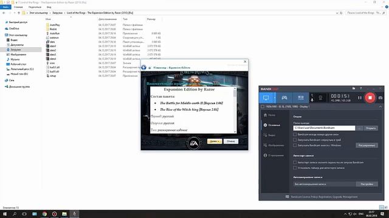Viewport: 389px width, 218px height.
Task: Select OneDrive in Explorer navigation pane
Action: coord(14,28)
